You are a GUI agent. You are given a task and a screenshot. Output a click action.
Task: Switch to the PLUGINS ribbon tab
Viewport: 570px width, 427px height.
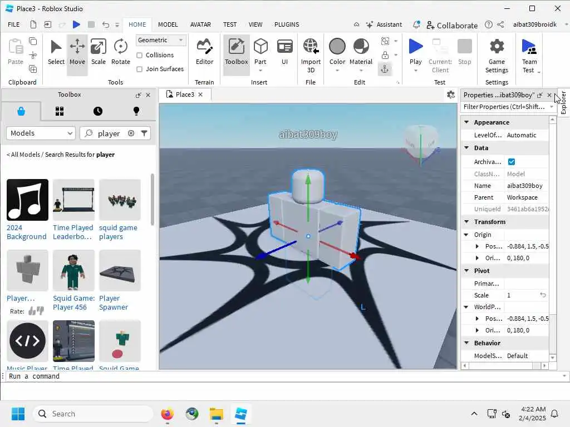(287, 24)
